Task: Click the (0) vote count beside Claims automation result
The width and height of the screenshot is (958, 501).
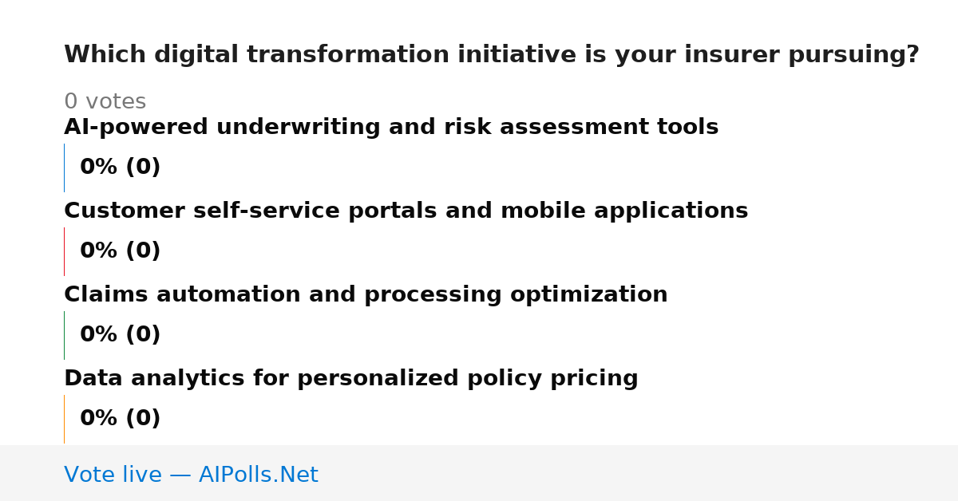Action: pyautogui.click(x=143, y=335)
